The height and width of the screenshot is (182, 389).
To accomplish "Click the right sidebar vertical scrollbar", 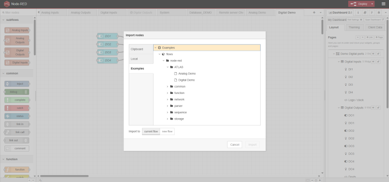I will [387, 64].
